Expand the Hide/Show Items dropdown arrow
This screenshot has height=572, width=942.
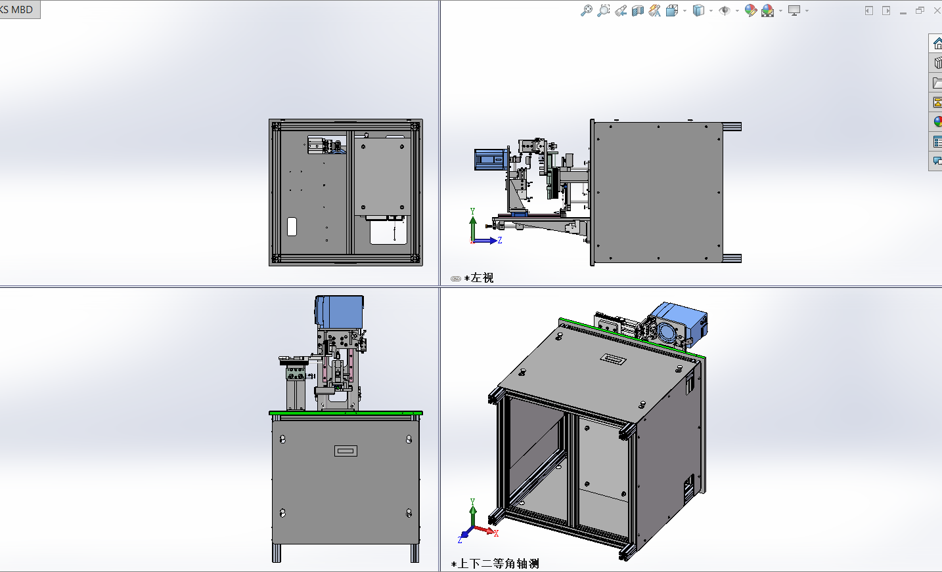tap(737, 10)
